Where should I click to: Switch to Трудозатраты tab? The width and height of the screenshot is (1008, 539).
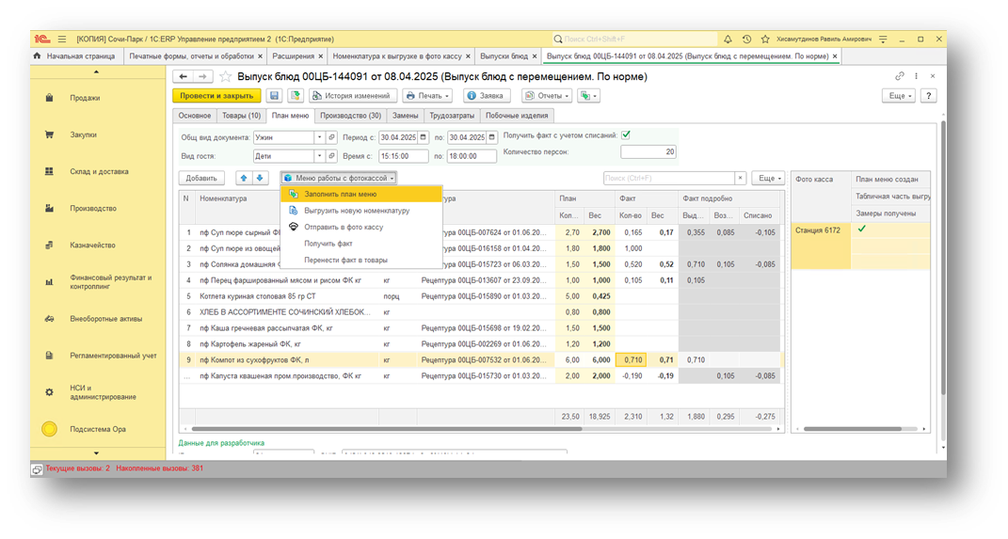click(x=452, y=116)
